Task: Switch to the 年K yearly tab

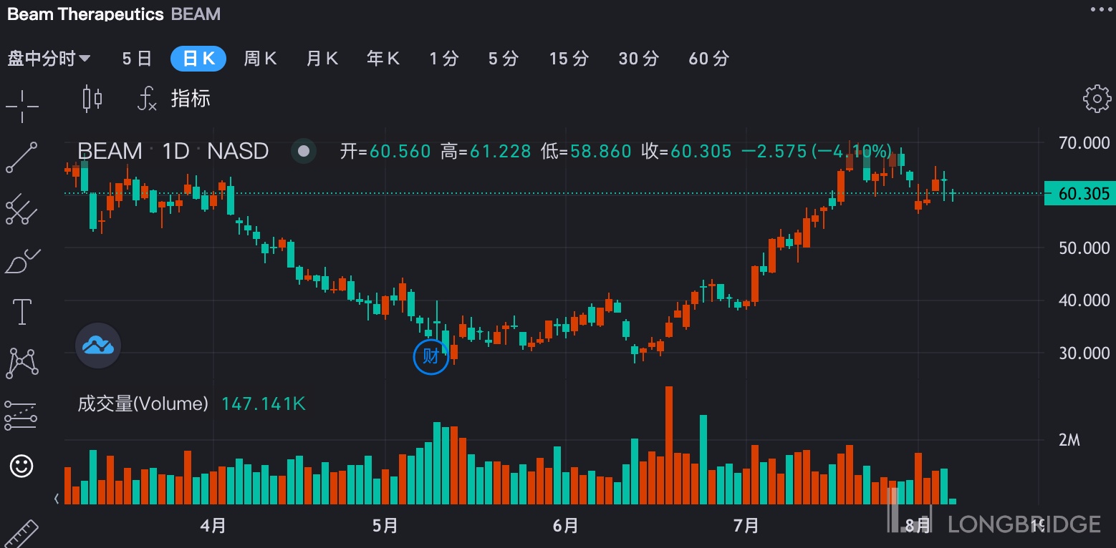Action: (x=383, y=59)
